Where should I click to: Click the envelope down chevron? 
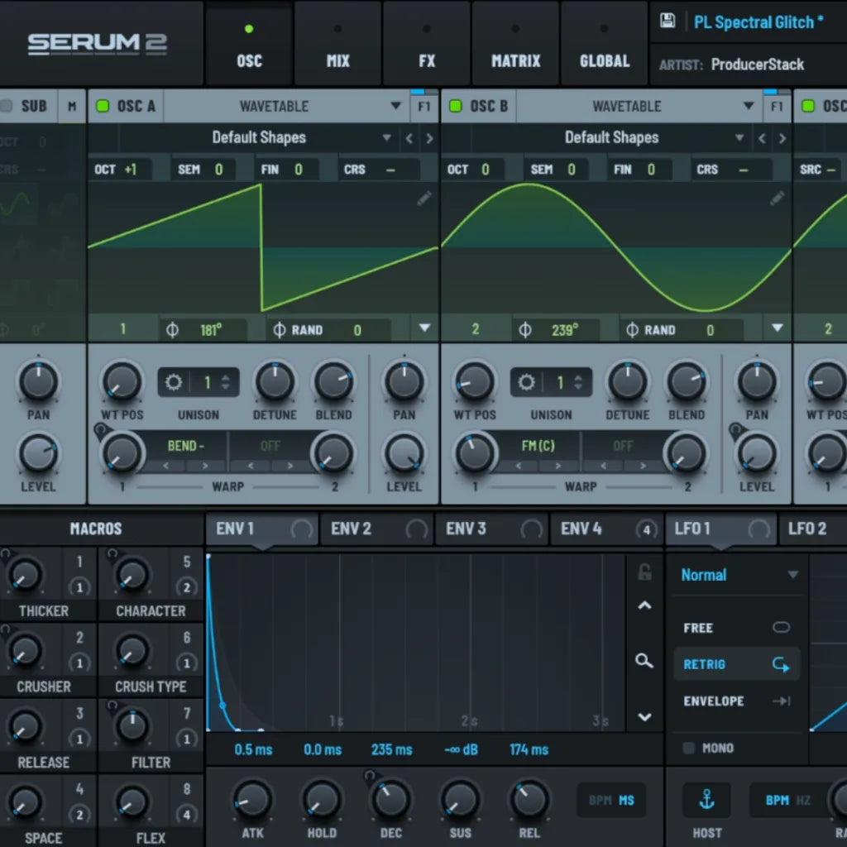tap(644, 717)
